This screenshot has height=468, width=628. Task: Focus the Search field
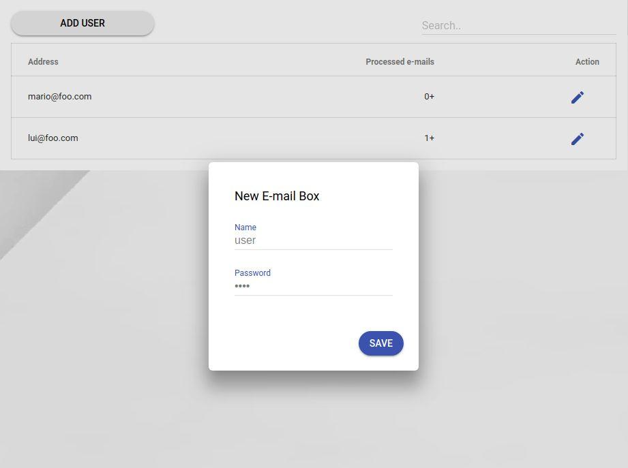(519, 26)
